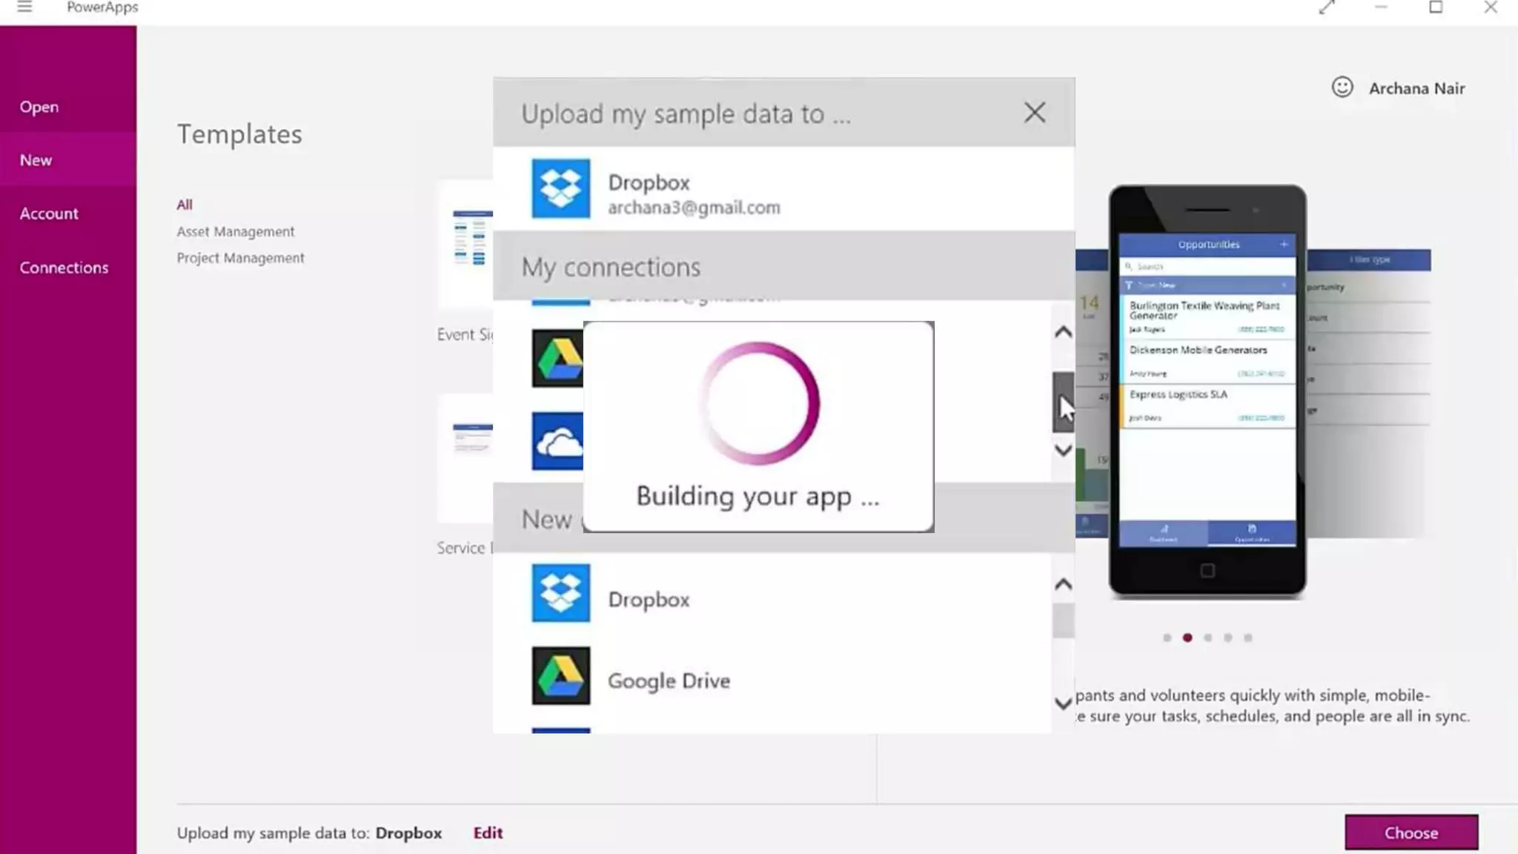Click the Dropbox icon in new connections
1518x854 pixels.
click(x=560, y=593)
